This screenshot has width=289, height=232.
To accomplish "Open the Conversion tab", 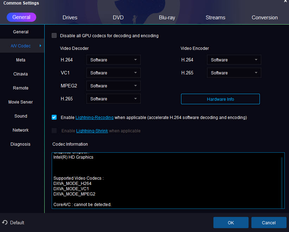I will [264, 18].
